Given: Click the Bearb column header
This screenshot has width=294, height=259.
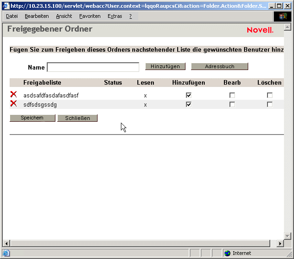Looking at the screenshot, I should [232, 83].
